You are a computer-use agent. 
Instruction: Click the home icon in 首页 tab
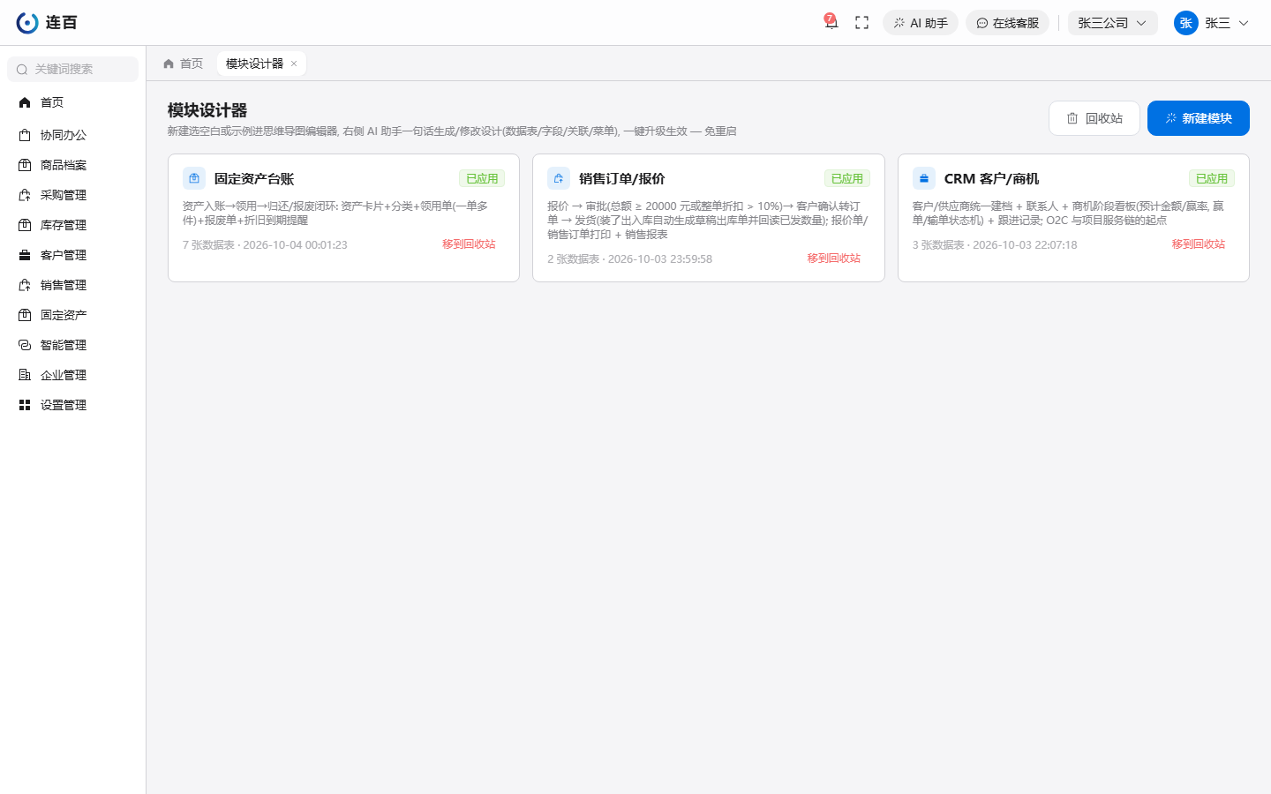tap(169, 64)
